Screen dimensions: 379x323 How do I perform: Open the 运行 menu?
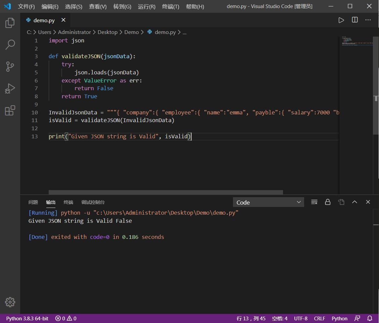coord(146,6)
